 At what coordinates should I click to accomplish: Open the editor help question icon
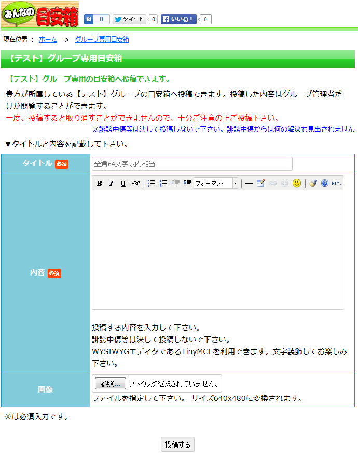click(x=325, y=183)
